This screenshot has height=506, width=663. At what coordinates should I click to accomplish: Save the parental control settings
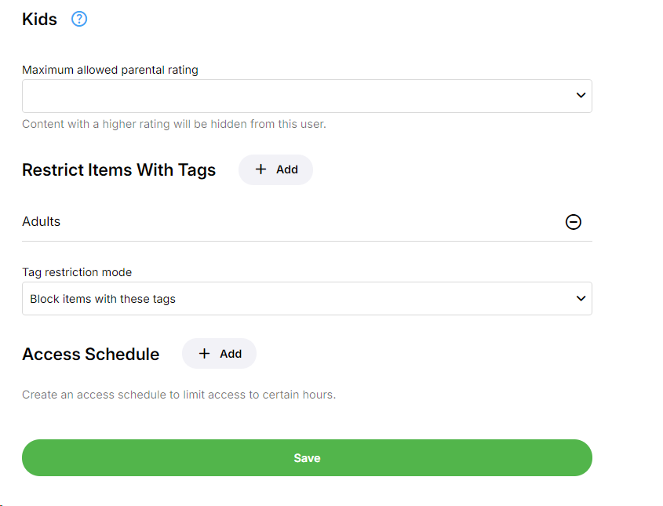pyautogui.click(x=307, y=458)
